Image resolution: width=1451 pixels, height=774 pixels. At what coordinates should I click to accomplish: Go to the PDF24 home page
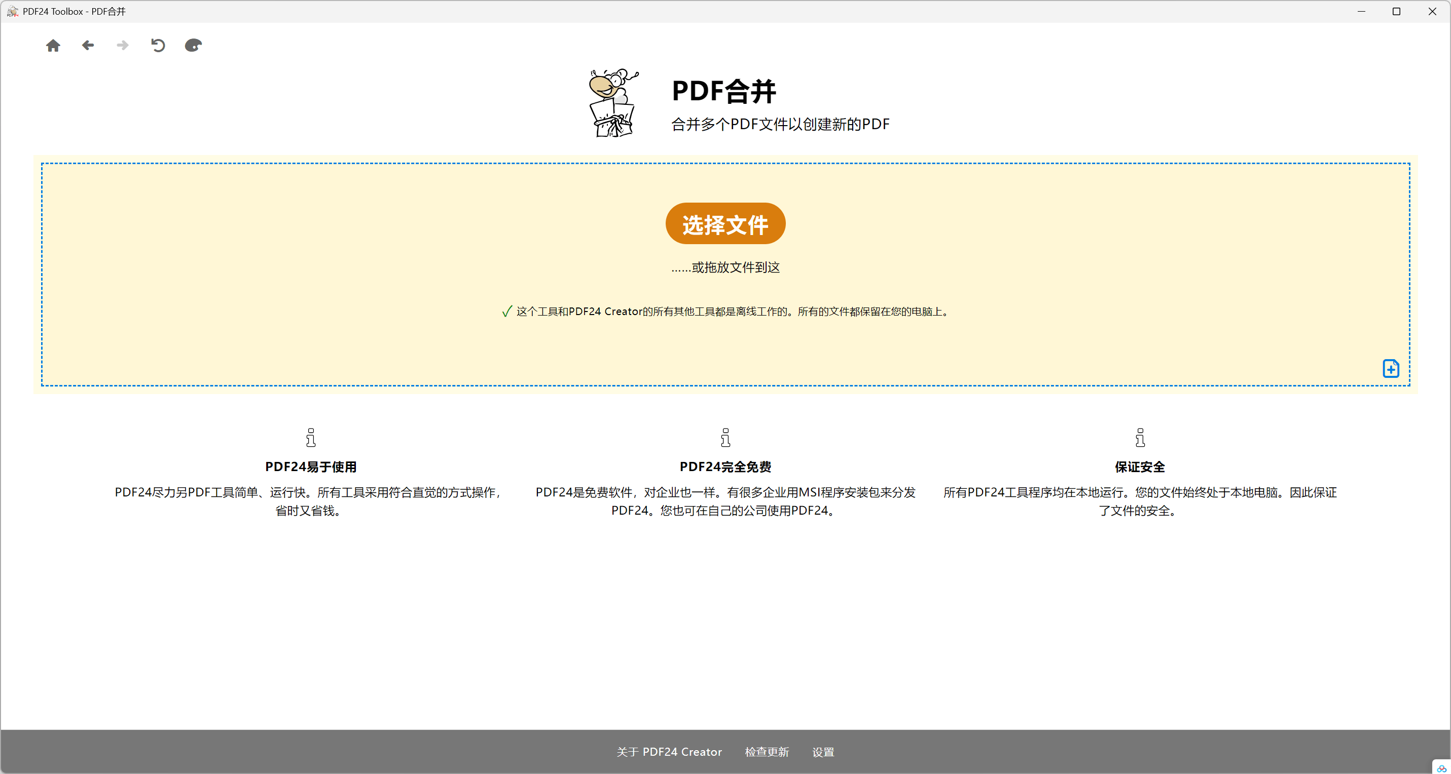click(x=53, y=45)
